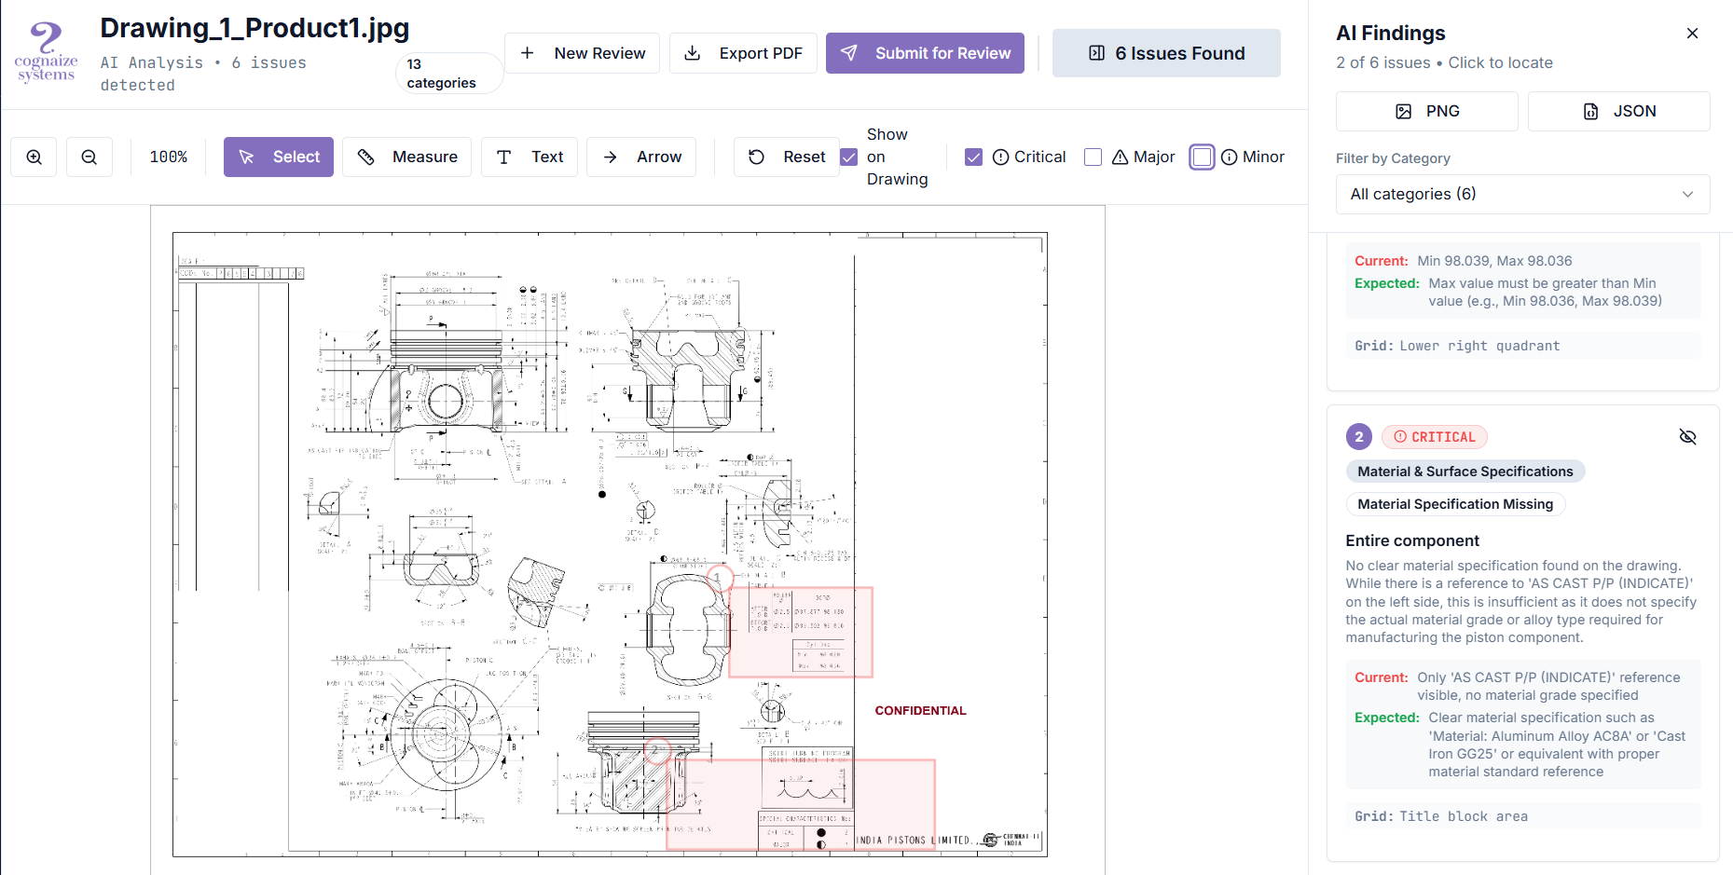Click the Material Specification Missing tag
1733x875 pixels.
[x=1455, y=504]
